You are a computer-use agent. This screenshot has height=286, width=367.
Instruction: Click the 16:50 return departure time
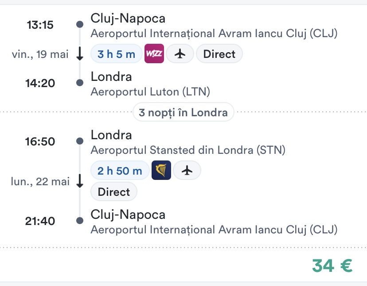[x=40, y=142]
